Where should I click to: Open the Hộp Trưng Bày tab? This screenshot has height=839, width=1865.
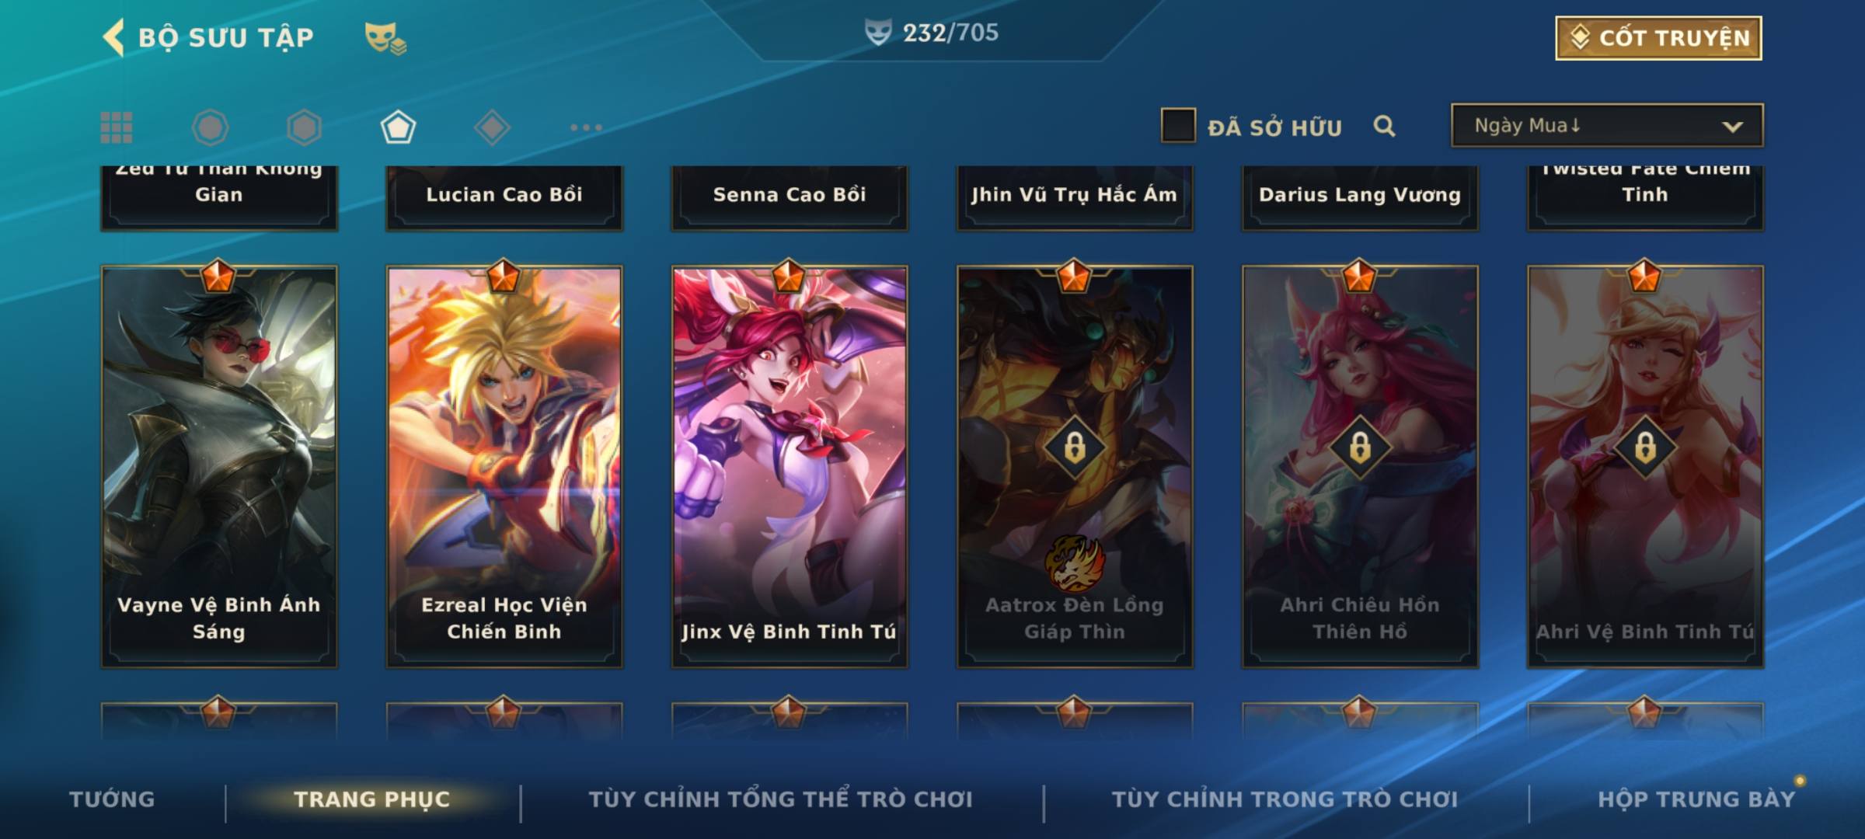[x=1696, y=799]
